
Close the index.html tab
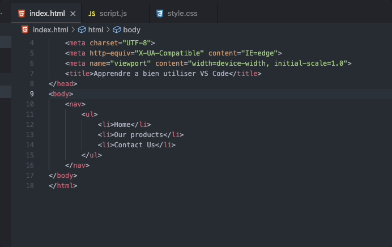tap(73, 14)
